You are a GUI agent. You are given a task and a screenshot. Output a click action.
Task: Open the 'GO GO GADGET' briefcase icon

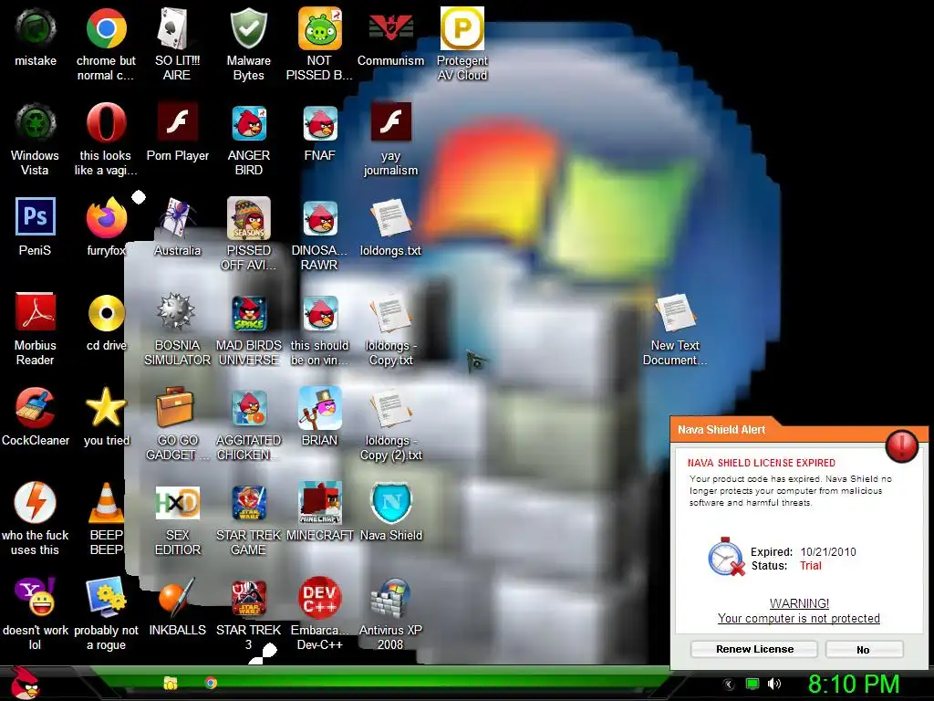point(174,407)
